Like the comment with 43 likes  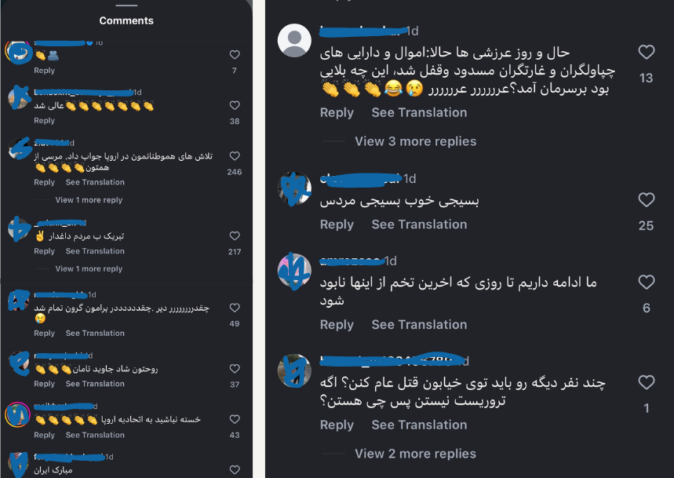click(235, 420)
